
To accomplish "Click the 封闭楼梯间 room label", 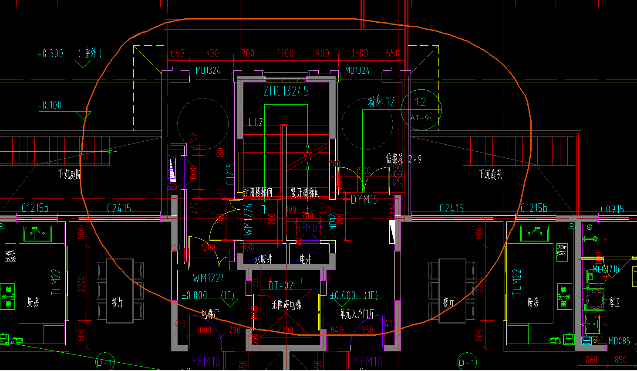I will [x=257, y=192].
